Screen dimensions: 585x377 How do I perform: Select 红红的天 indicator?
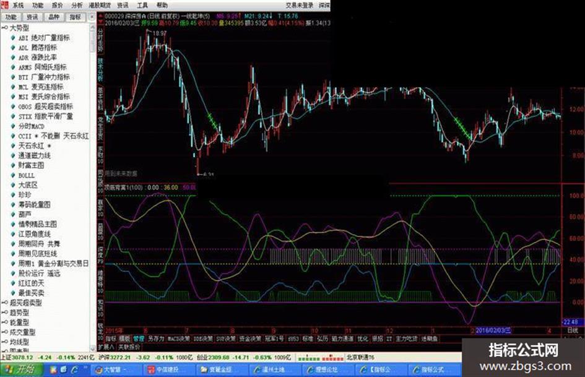coord(32,284)
